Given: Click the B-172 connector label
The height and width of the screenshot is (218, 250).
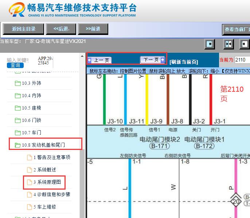Looking at the screenshot, I should (204, 146).
